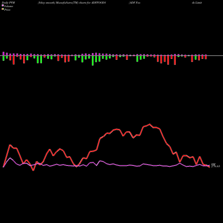Click the 276.65 price value label

[215, 166]
